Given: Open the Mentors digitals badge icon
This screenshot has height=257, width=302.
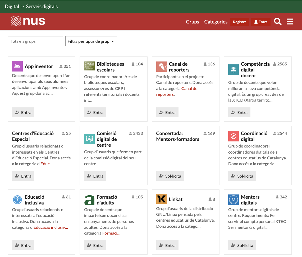Looking at the screenshot, I should click(x=233, y=200).
